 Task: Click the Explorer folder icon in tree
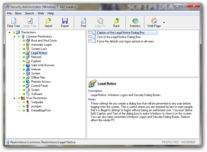click(x=28, y=61)
